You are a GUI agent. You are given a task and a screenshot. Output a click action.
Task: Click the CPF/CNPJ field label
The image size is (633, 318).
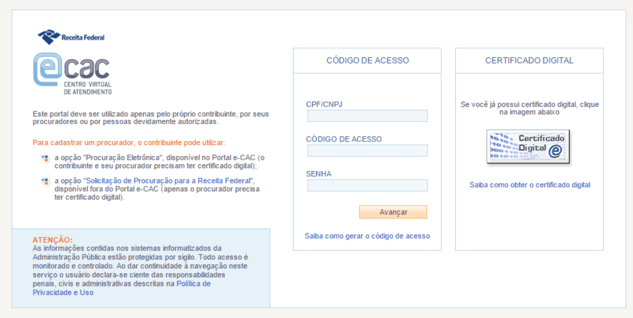tap(324, 104)
